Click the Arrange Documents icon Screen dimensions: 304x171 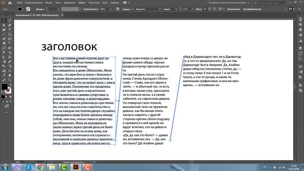[x=125, y=3]
